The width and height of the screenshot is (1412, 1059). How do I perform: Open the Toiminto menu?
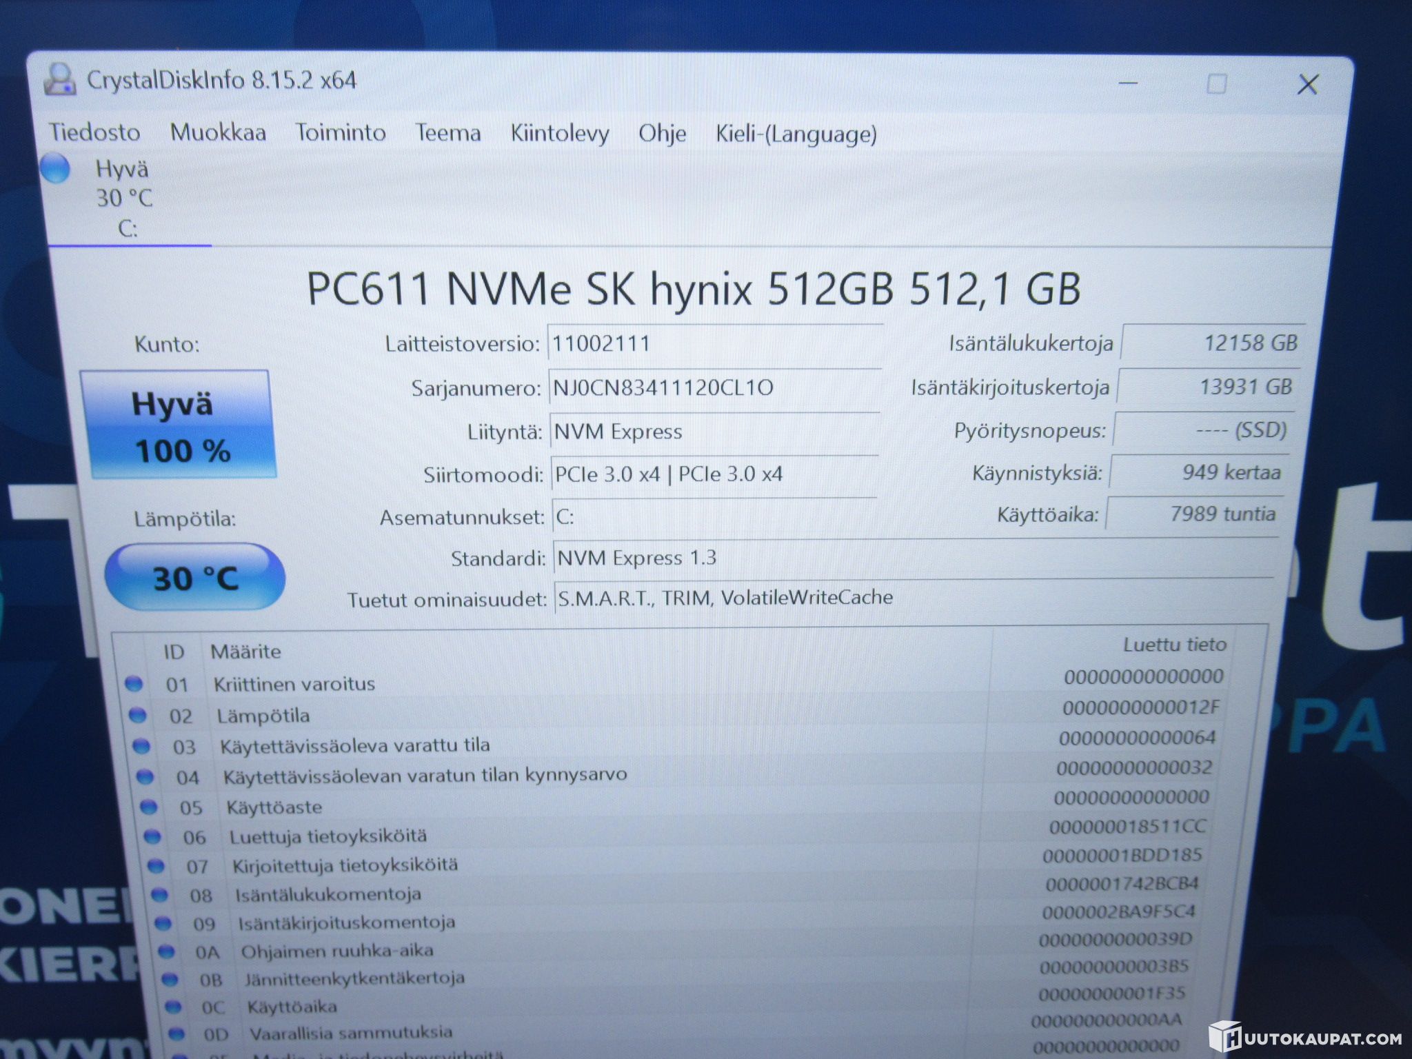pyautogui.click(x=341, y=132)
